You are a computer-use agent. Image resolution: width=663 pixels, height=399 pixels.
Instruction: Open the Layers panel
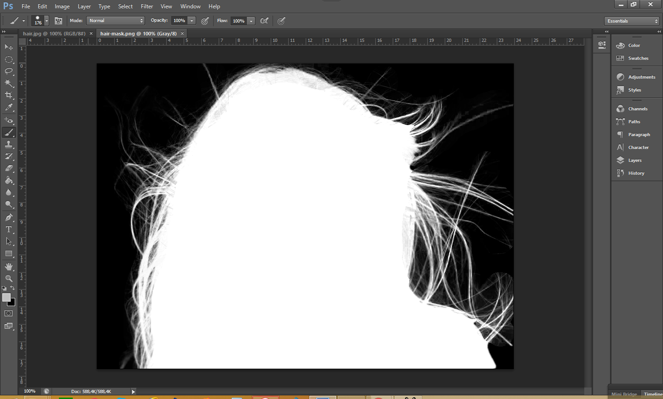634,160
